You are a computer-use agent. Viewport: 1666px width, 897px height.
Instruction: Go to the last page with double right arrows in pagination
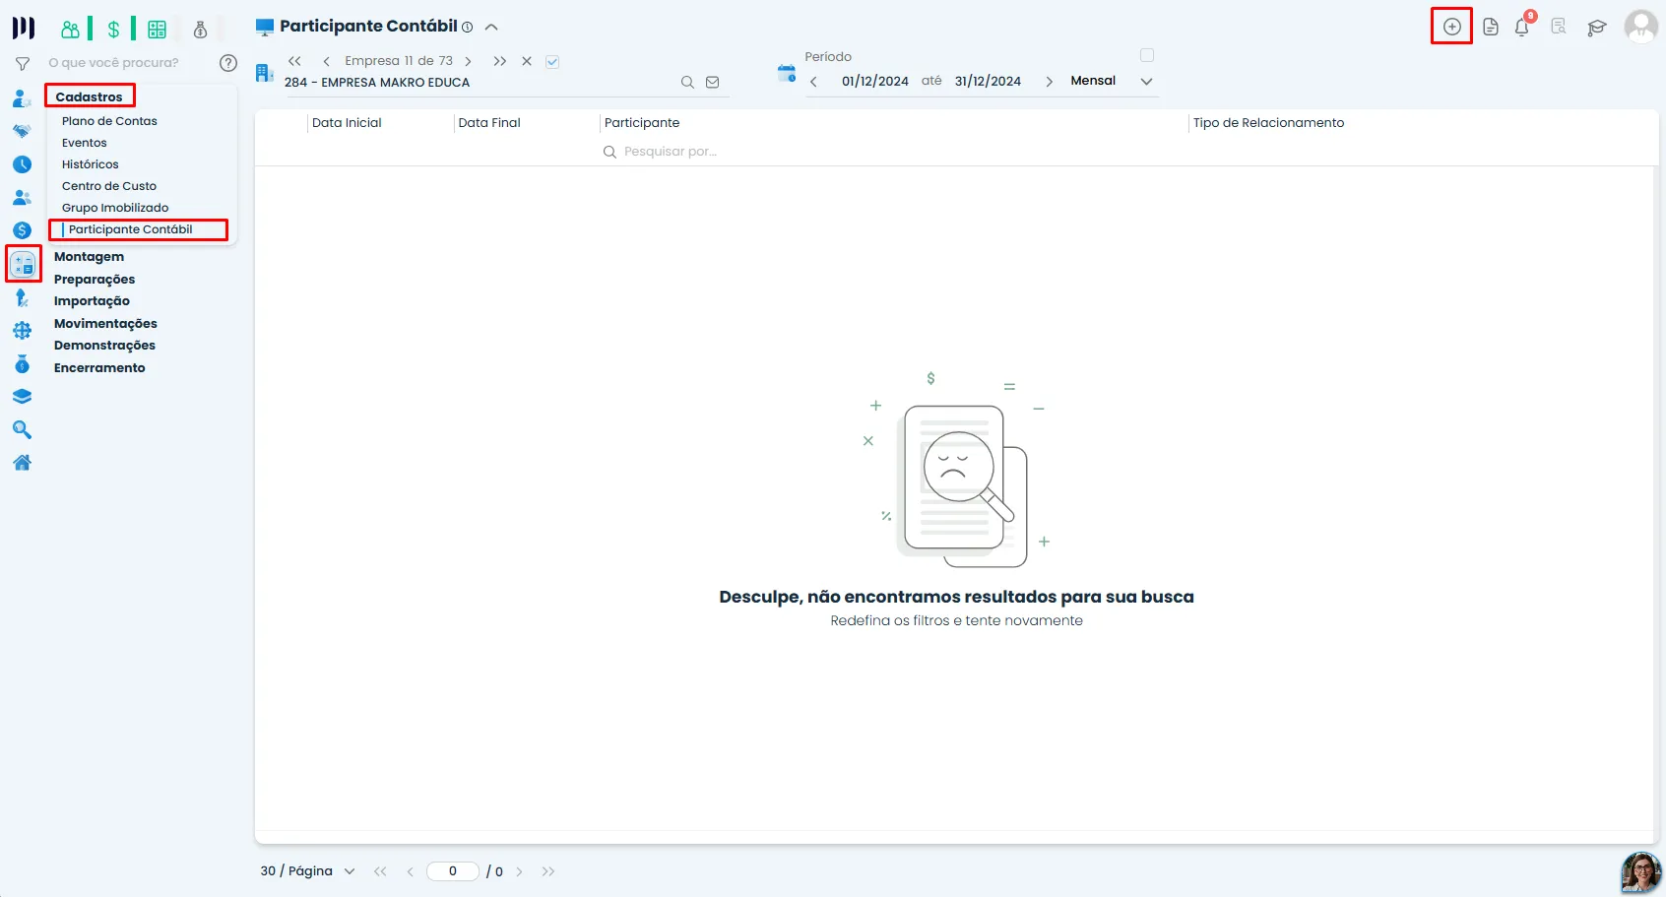(548, 871)
